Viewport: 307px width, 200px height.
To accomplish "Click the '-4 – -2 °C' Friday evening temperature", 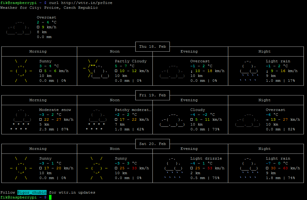I will 203,115.
